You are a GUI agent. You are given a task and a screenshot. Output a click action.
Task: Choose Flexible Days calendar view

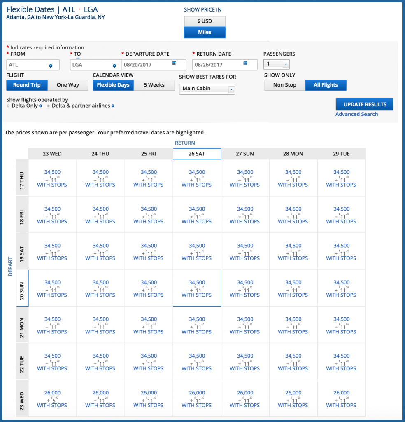tap(113, 85)
